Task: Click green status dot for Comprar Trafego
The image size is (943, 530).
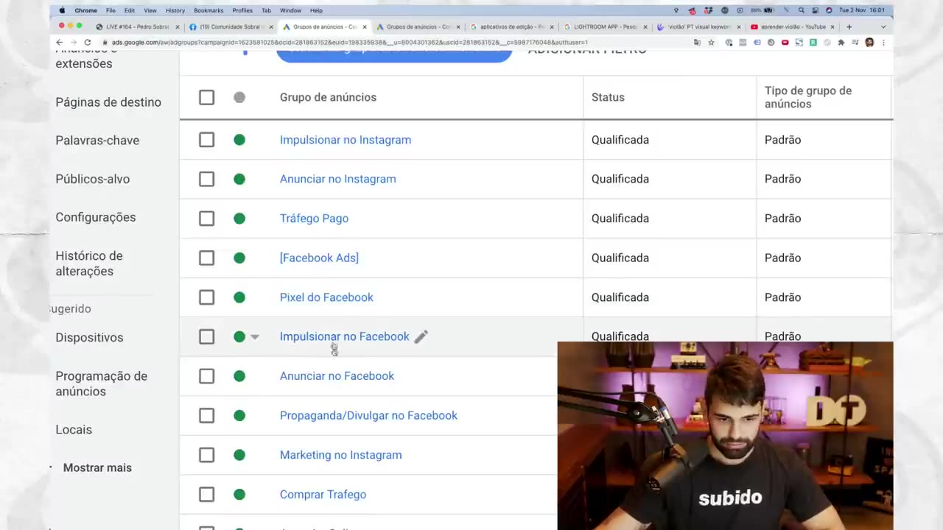Action: 239,495
